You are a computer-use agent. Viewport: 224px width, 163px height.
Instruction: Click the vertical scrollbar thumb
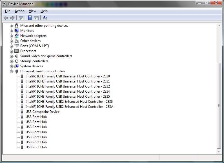tap(219, 106)
